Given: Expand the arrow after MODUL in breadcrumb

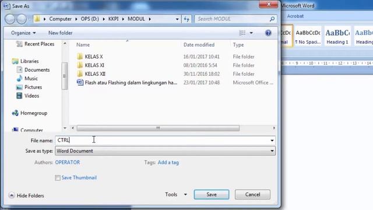Looking at the screenshot, I should coord(150,19).
